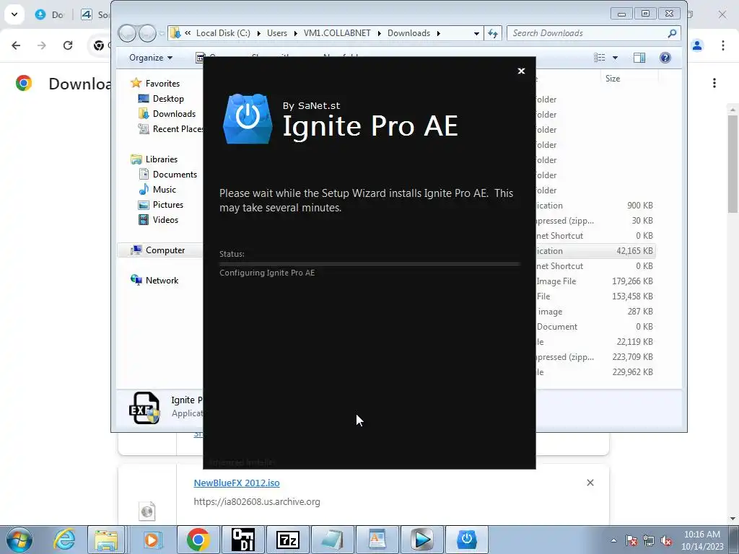Viewport: 739px width, 554px height.
Task: Open the blue play-arrow app in taskbar
Action: click(x=421, y=540)
